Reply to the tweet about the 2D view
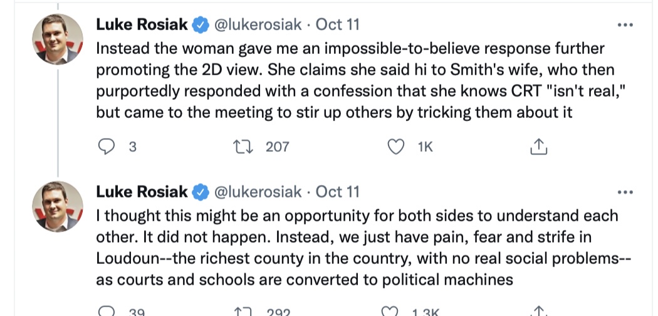Image resolution: width=658 pixels, height=316 pixels. pyautogui.click(x=108, y=147)
